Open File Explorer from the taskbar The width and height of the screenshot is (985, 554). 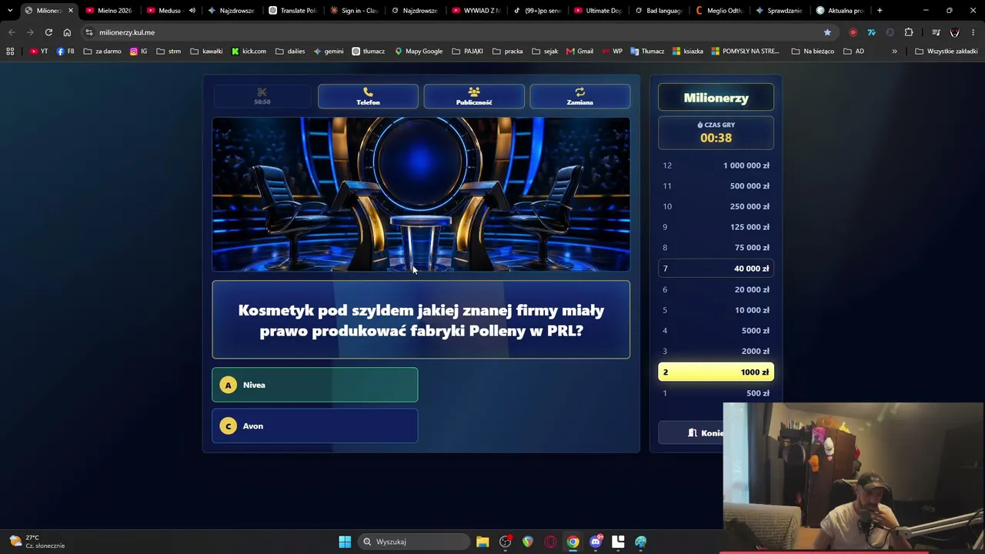coord(482,542)
